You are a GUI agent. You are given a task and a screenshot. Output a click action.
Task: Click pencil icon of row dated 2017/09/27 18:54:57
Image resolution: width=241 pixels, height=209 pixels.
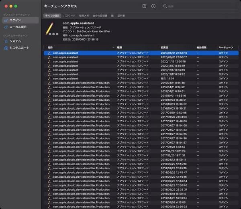coord(49,143)
